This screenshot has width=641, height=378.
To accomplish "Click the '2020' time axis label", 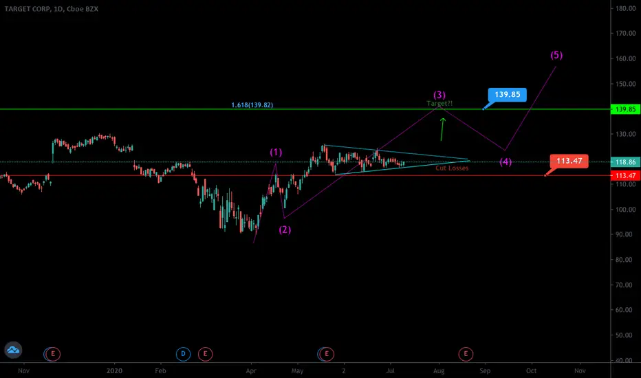I will point(114,370).
